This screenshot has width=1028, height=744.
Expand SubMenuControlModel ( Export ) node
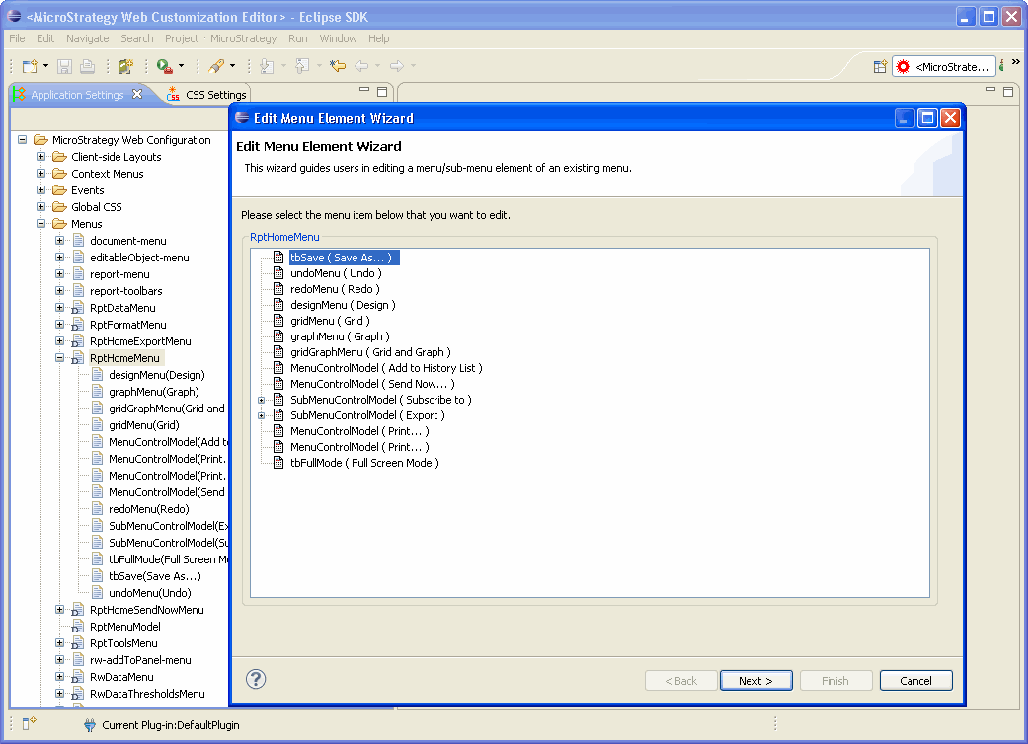(261, 415)
